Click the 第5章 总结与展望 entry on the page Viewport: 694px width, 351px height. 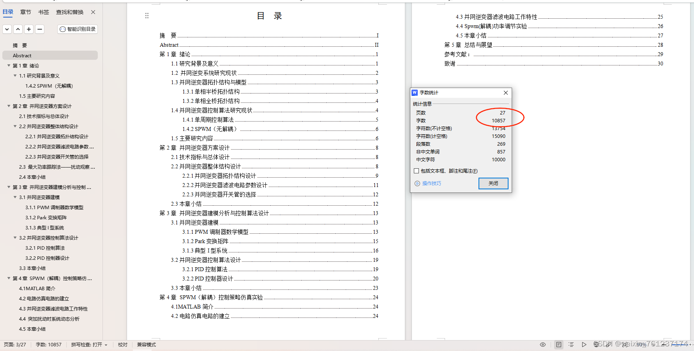click(x=554, y=45)
